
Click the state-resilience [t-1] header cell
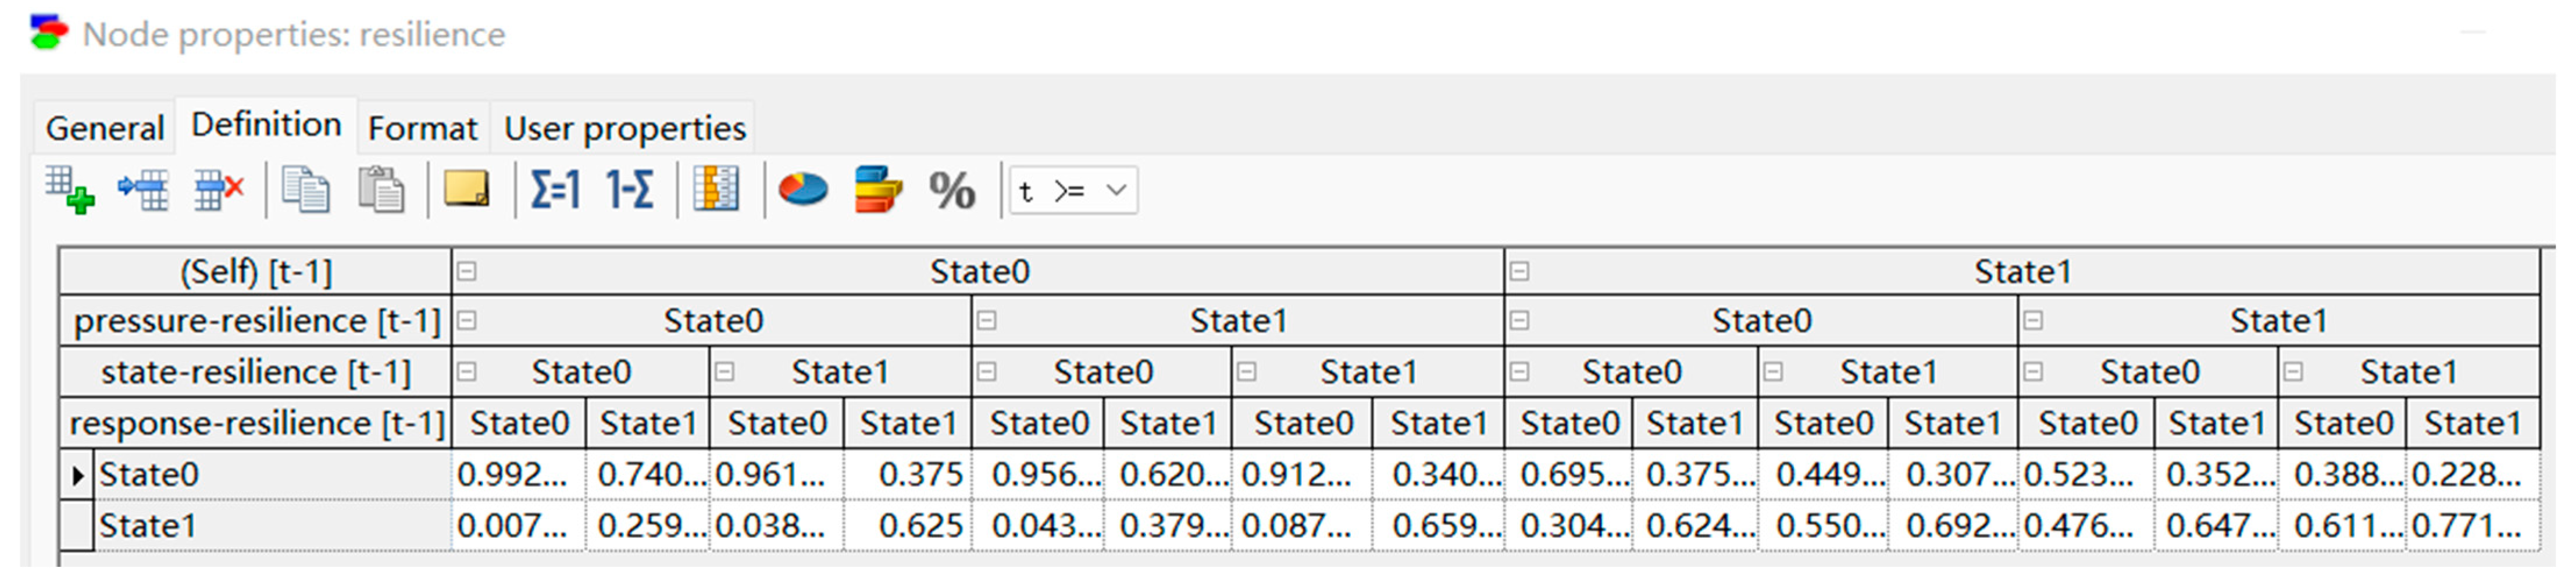256,371
